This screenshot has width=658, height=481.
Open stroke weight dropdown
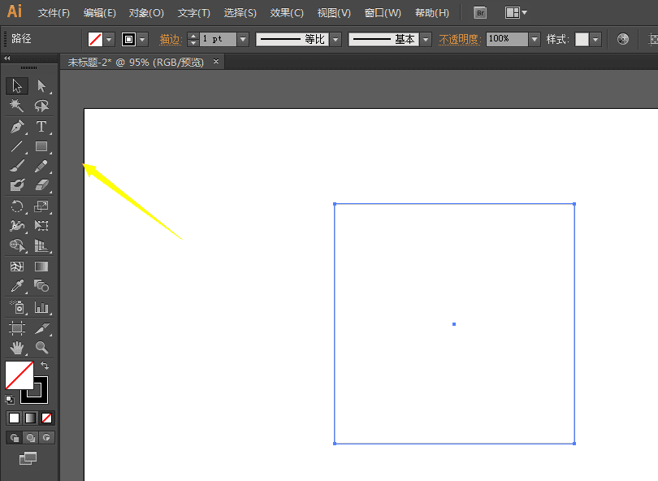tap(243, 40)
